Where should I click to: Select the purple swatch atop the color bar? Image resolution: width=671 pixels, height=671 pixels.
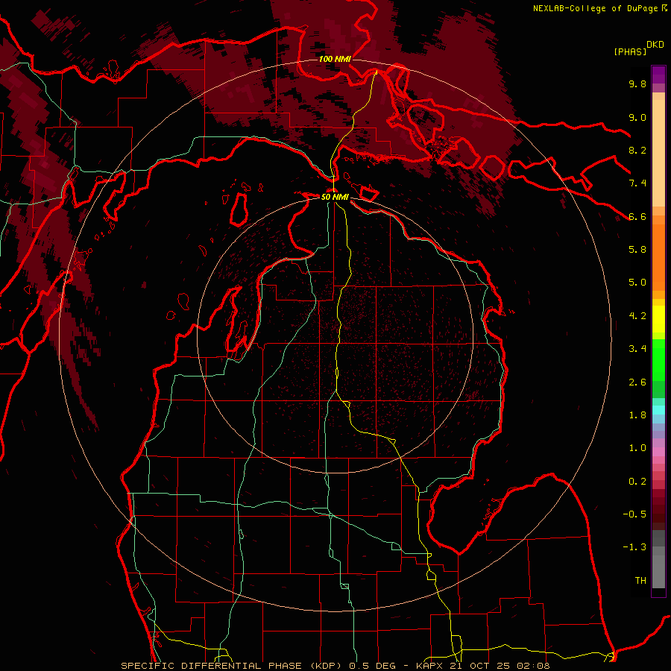(658, 75)
